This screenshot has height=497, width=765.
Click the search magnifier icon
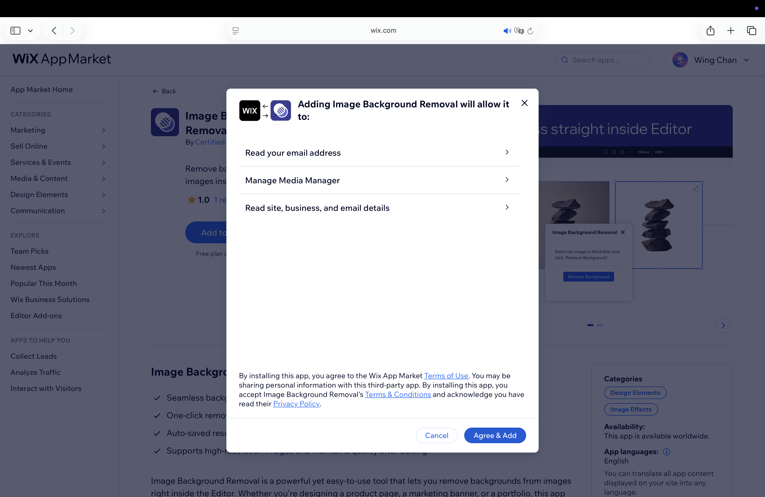564,60
